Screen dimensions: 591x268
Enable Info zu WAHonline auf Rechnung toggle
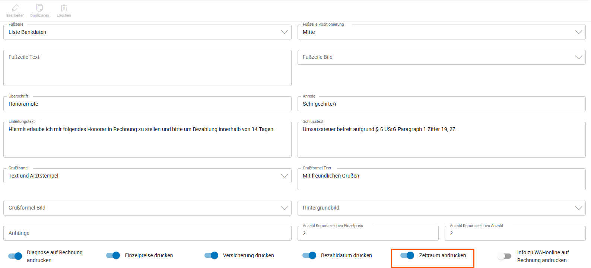[x=505, y=256]
